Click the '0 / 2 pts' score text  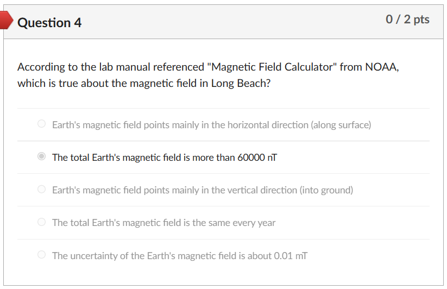click(x=407, y=20)
